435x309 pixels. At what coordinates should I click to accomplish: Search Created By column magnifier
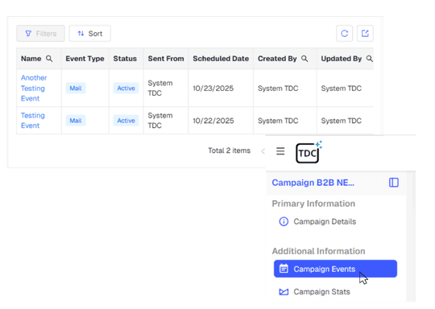pos(304,59)
